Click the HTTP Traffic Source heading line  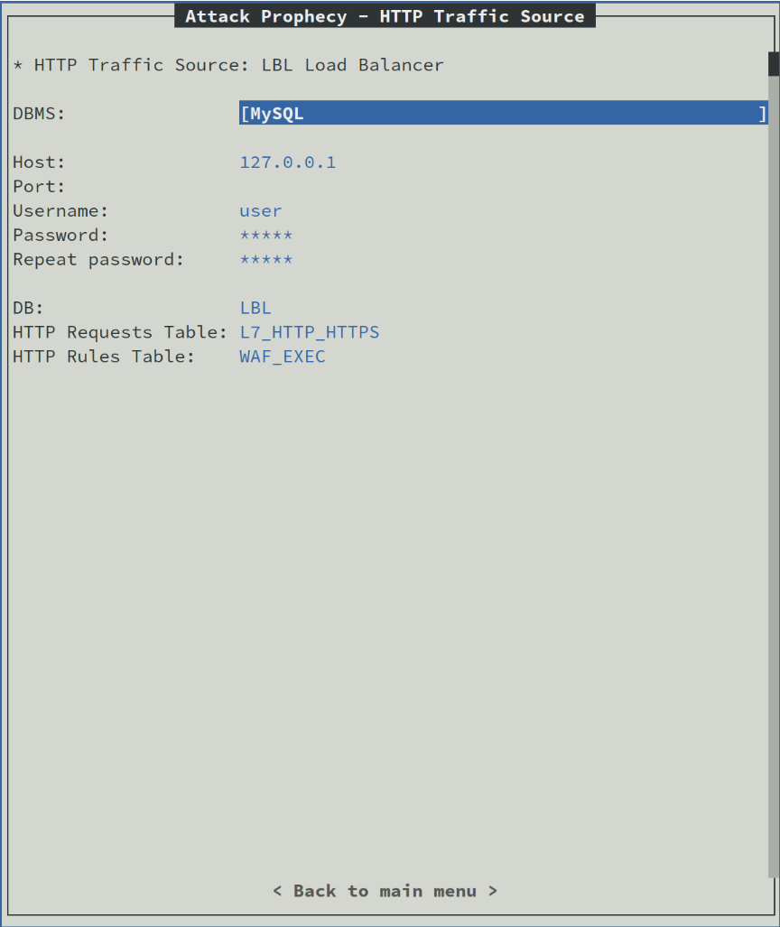point(228,65)
